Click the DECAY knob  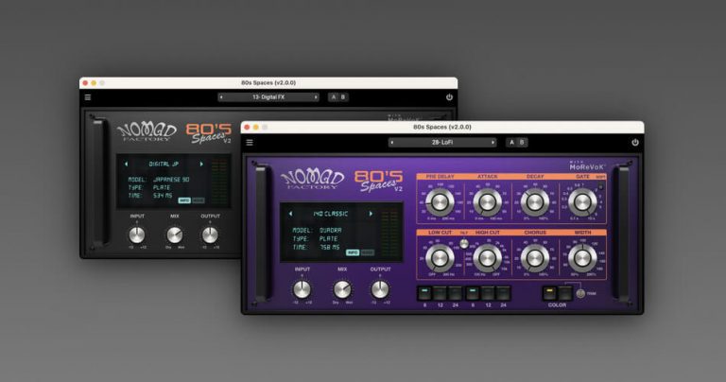pyautogui.click(x=535, y=202)
